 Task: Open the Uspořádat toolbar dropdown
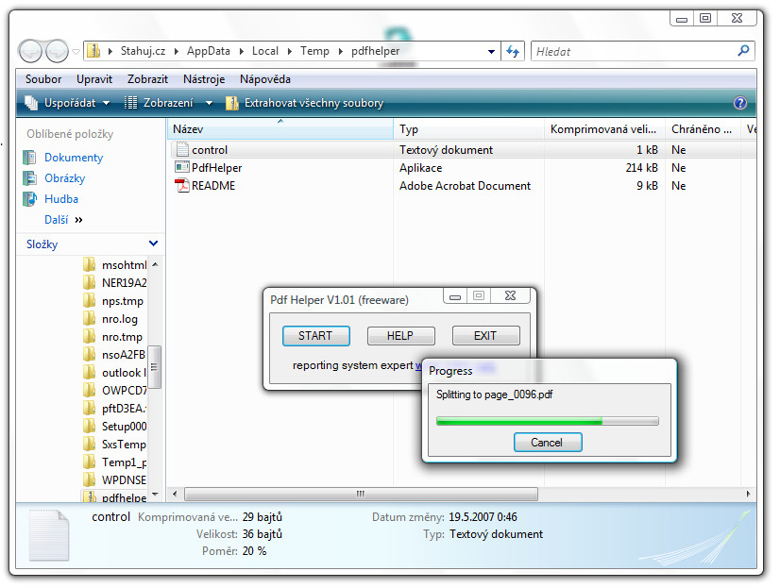[68, 103]
